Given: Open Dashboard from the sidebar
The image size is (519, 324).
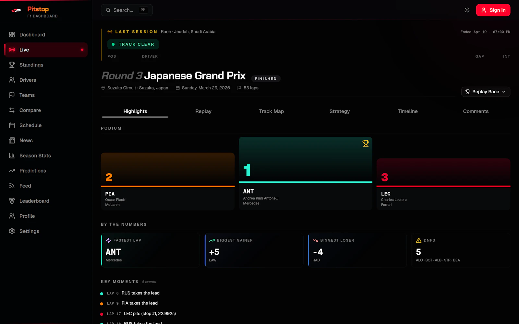Looking at the screenshot, I should (46, 35).
